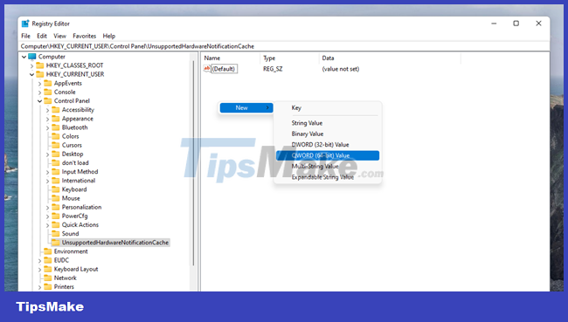The width and height of the screenshot is (568, 322).
Task: Click the AppEvents folder icon
Action: pyautogui.click(x=48, y=83)
